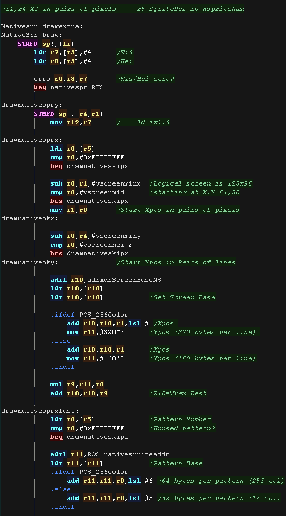Click 'mov r12,r7' instruction

click(x=71, y=122)
